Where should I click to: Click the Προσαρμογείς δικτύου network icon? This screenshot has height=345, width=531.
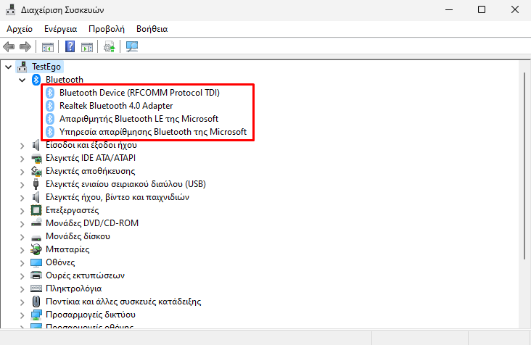tap(36, 315)
